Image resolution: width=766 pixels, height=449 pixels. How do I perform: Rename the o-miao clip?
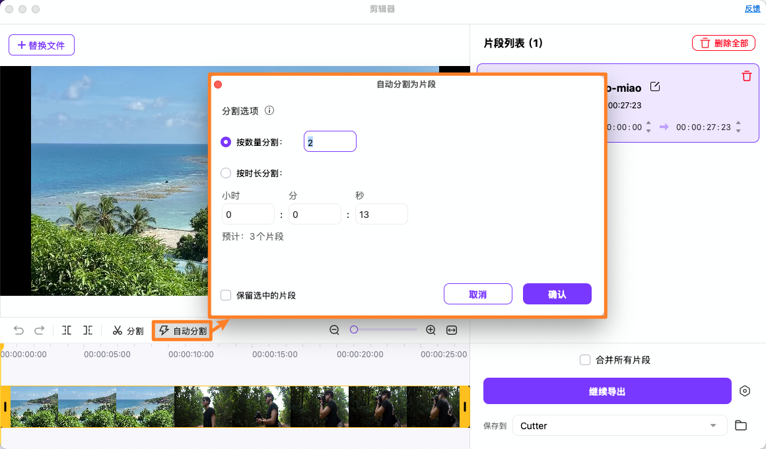tap(654, 86)
